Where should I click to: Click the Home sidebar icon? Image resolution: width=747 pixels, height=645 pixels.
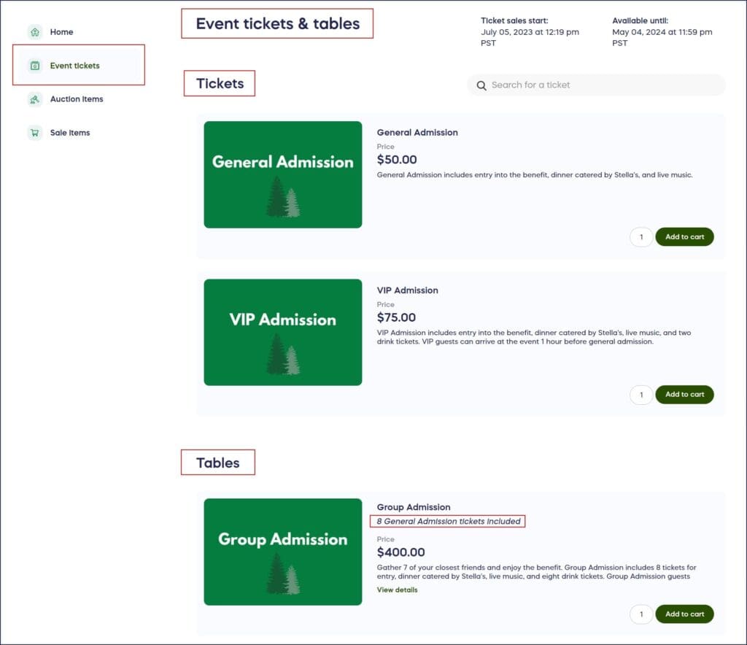tap(35, 32)
